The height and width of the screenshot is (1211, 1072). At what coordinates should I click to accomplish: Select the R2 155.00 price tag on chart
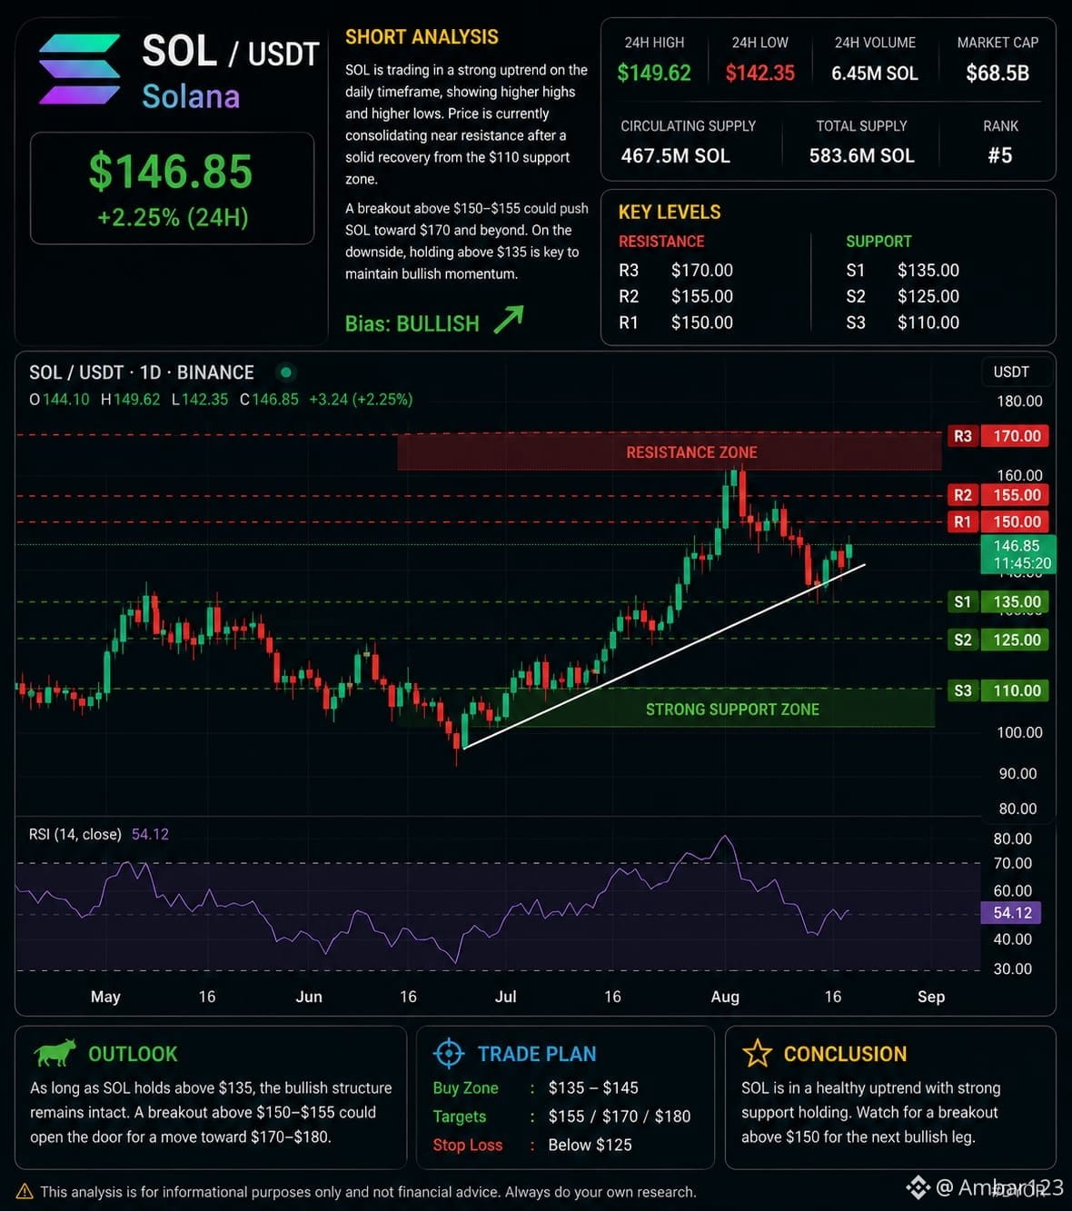point(998,495)
